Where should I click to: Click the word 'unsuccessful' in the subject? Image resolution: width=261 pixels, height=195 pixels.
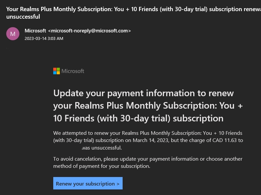[x=23, y=16]
